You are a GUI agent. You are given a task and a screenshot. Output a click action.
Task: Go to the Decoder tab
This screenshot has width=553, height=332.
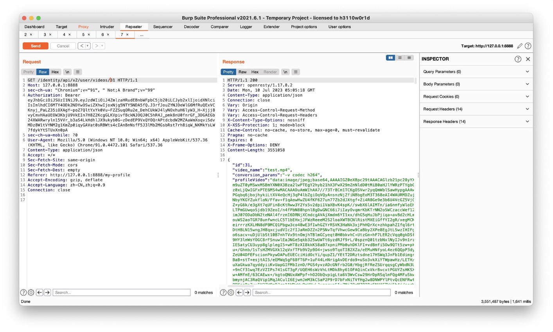tap(192, 27)
